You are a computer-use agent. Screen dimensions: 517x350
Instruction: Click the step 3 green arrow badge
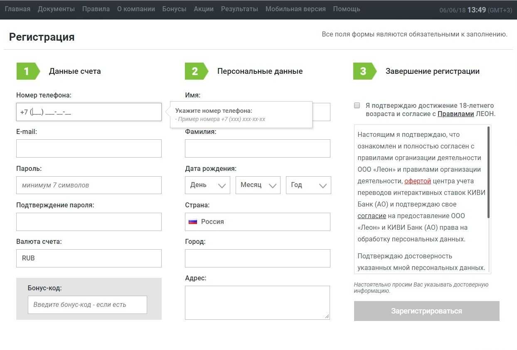(364, 71)
